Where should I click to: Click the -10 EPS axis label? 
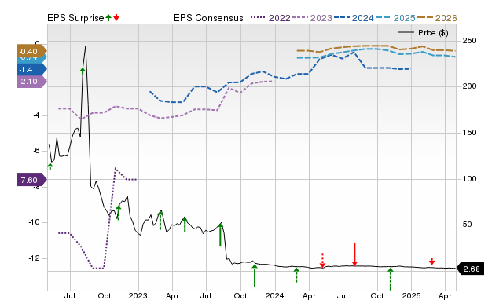[34, 222]
